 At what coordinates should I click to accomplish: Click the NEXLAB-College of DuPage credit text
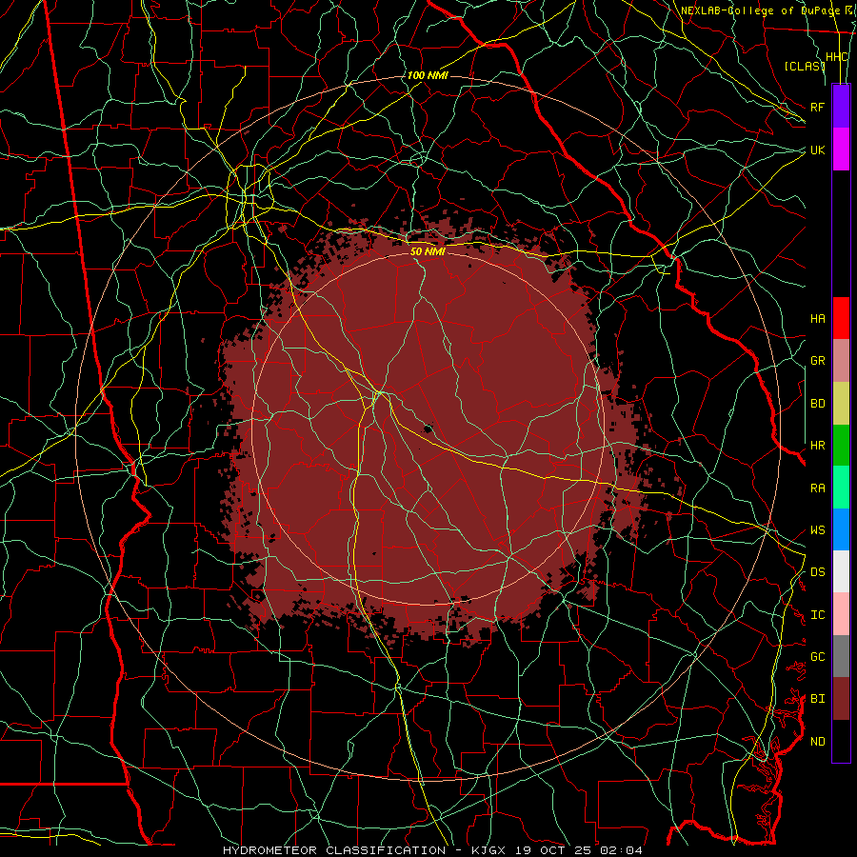(760, 10)
